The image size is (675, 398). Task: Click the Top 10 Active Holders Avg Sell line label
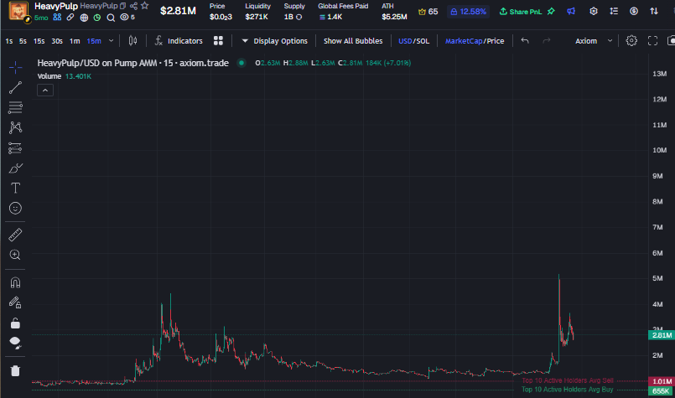(x=568, y=380)
